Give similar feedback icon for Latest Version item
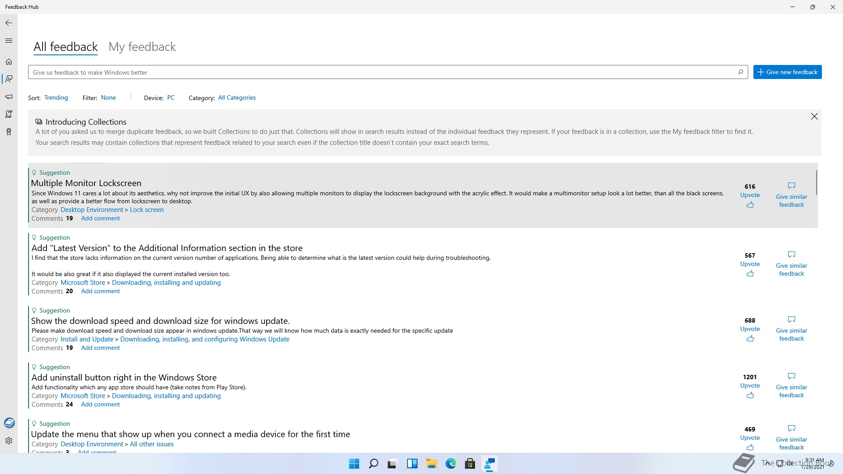Image resolution: width=843 pixels, height=474 pixels. [x=792, y=255]
